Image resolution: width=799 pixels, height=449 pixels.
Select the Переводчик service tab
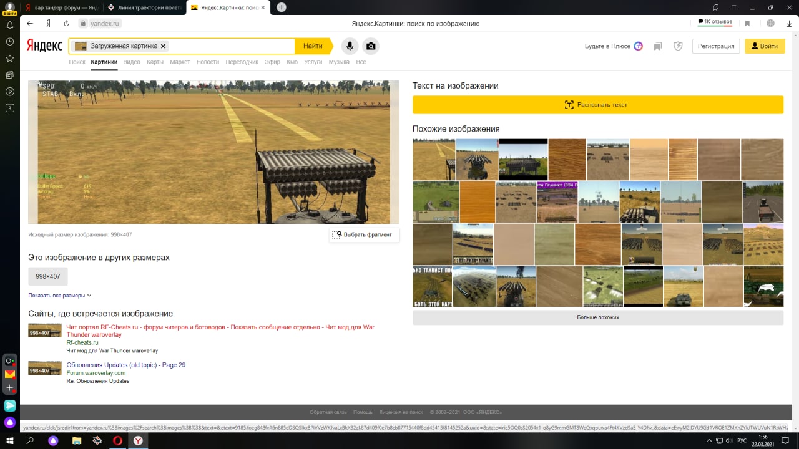(242, 62)
